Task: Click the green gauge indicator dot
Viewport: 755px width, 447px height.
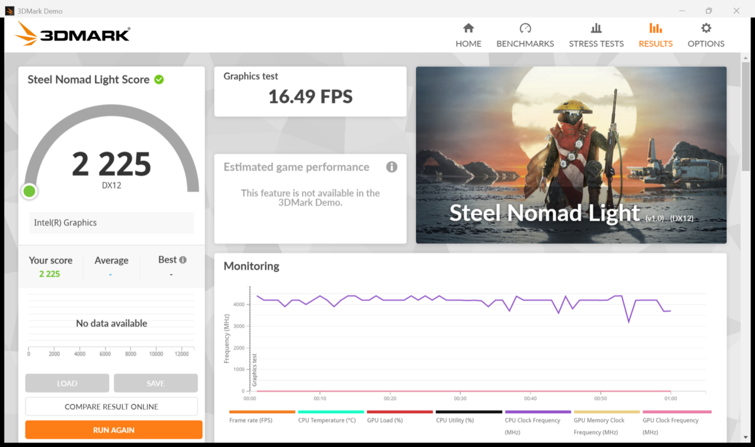Action: pos(29,191)
